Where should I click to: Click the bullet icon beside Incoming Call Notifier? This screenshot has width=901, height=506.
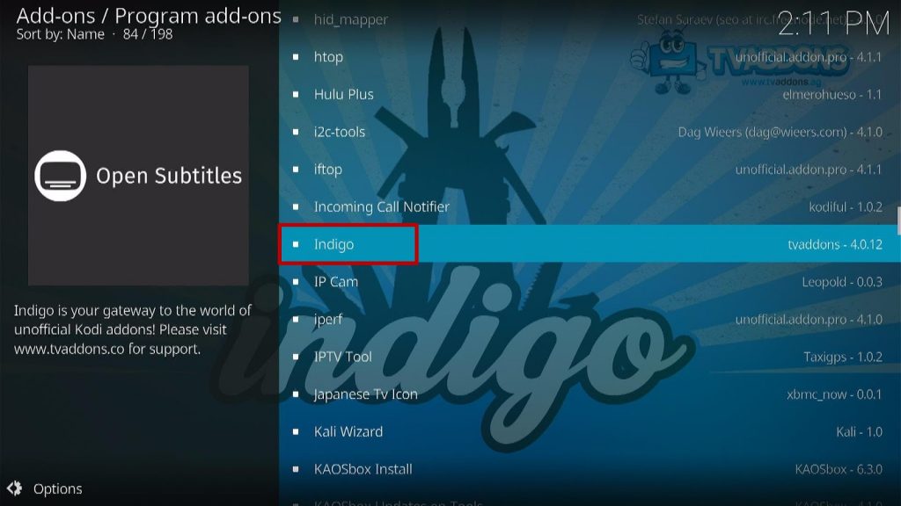[296, 206]
